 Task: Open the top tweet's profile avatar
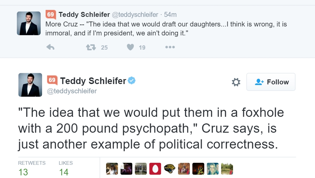tap(29, 23)
